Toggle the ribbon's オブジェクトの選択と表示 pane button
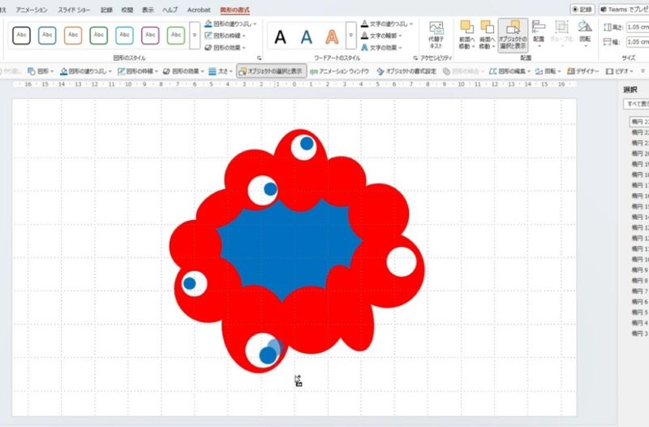Image resolution: width=649 pixels, height=427 pixels. click(511, 35)
